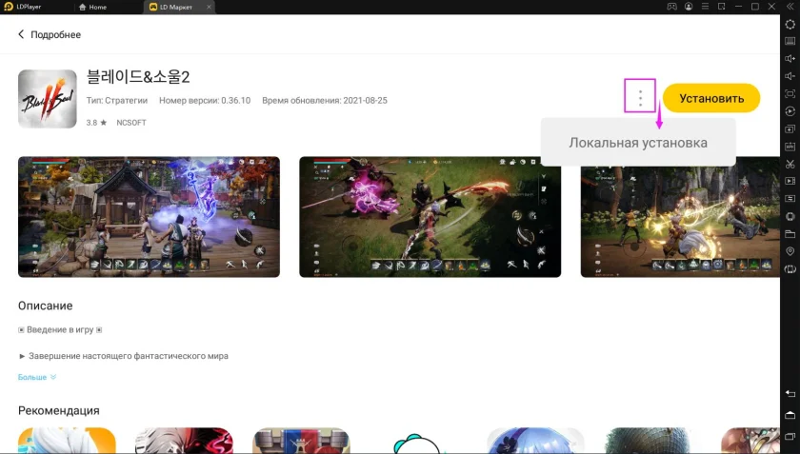This screenshot has height=454, width=800.
Task: Rotate screen using sidebar icon
Action: coord(790,268)
